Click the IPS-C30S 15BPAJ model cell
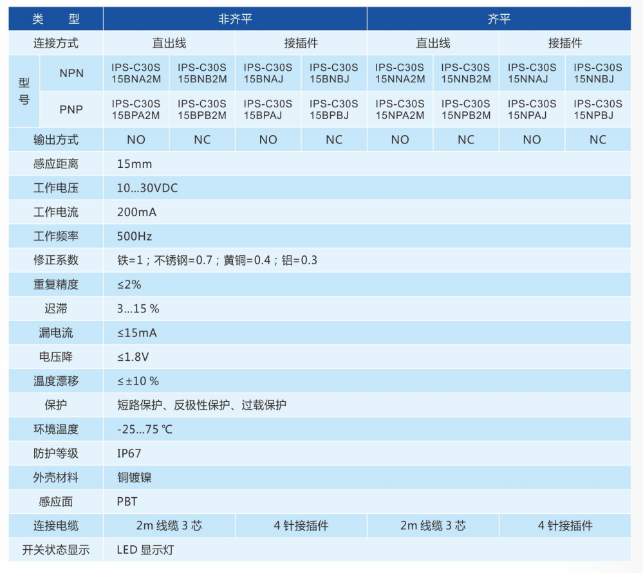This screenshot has height=573, width=643. (268, 109)
